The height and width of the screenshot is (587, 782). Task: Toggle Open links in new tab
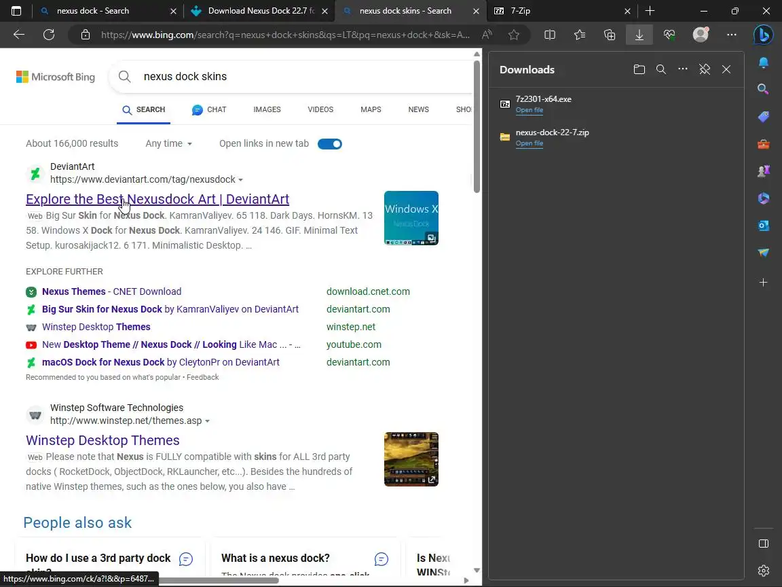[x=330, y=144]
